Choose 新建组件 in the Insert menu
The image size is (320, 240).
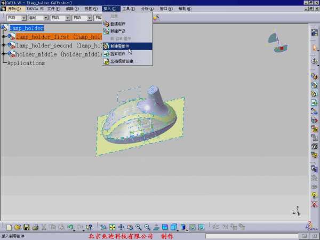point(127,23)
